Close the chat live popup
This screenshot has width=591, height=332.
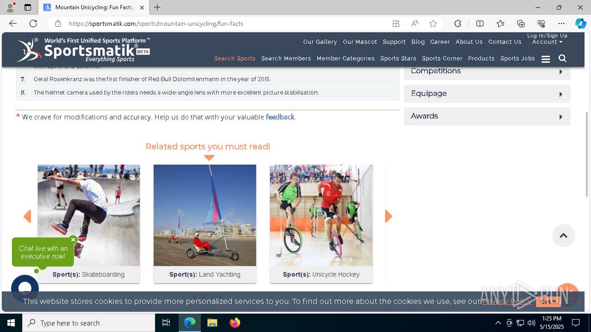73,240
